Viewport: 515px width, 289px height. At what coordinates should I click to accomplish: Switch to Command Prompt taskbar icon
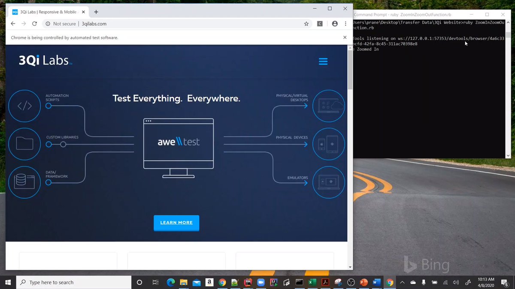pos(300,282)
